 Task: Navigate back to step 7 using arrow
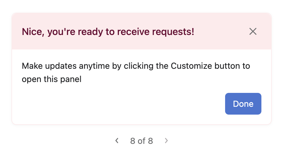117,141
